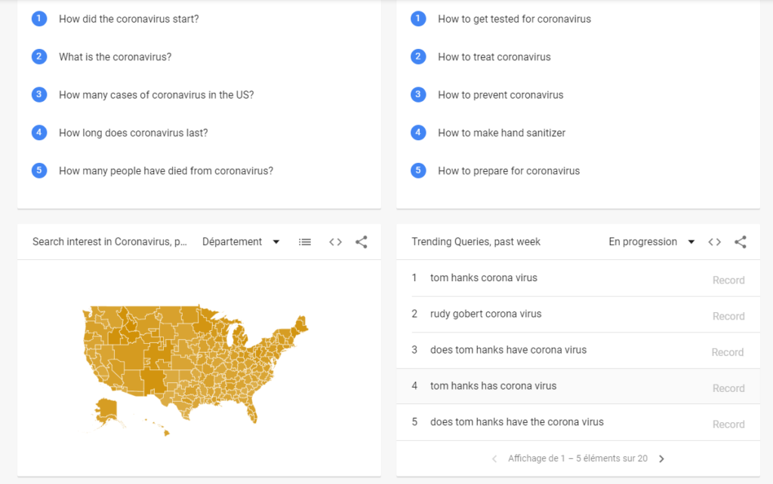Click 'How to get tested for coronavirus'

(514, 19)
